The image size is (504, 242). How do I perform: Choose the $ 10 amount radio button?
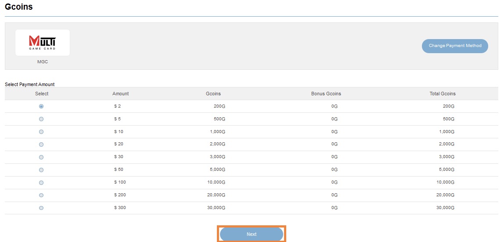[41, 132]
